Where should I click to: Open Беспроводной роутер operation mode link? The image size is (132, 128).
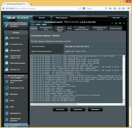point(53,22)
